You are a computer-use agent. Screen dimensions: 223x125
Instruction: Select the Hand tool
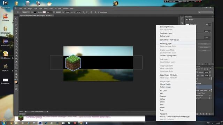point(16,74)
